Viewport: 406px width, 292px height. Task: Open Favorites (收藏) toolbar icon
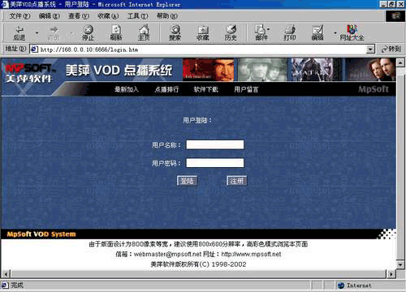(x=203, y=32)
